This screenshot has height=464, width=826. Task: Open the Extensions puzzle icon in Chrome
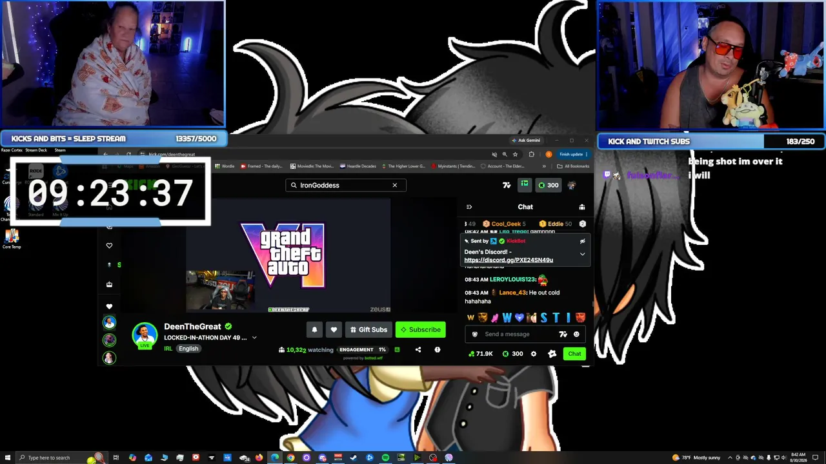[x=531, y=155]
